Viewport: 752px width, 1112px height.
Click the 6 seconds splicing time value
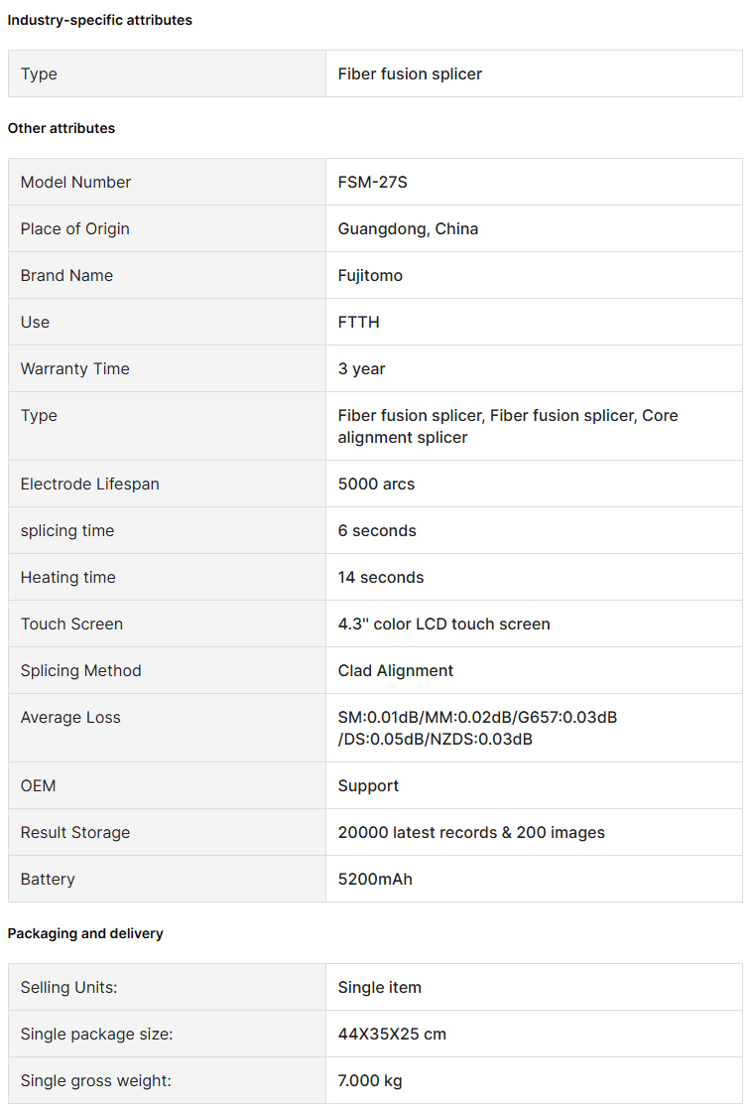pyautogui.click(x=377, y=531)
